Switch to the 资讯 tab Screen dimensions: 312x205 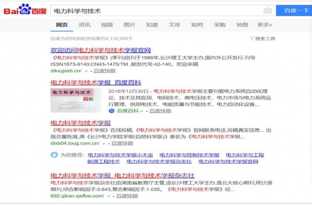[x=84, y=25]
